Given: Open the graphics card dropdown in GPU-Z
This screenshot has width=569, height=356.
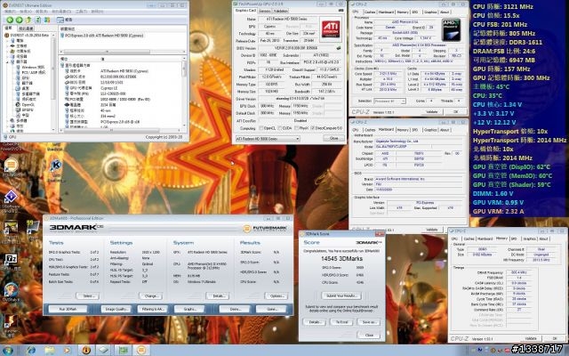Looking at the screenshot, I should point(268,139).
